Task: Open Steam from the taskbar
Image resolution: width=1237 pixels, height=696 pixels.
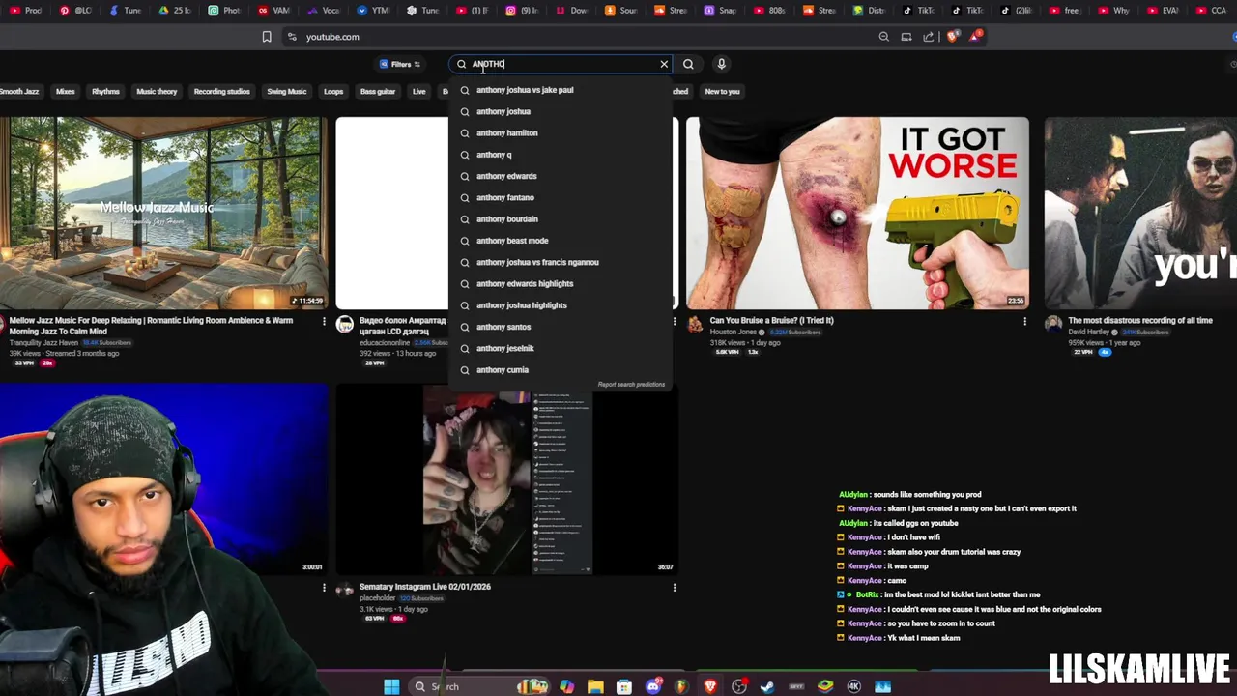Action: click(x=767, y=686)
